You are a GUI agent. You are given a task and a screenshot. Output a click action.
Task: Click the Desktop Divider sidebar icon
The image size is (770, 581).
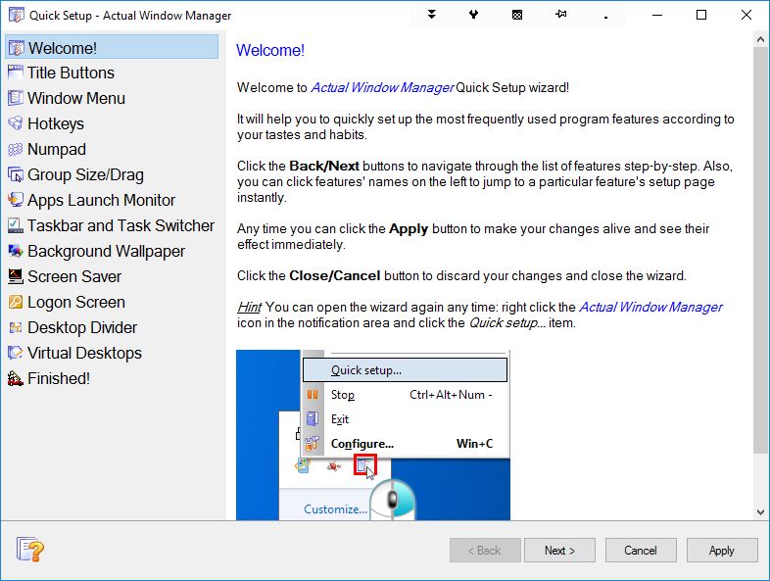point(16,327)
